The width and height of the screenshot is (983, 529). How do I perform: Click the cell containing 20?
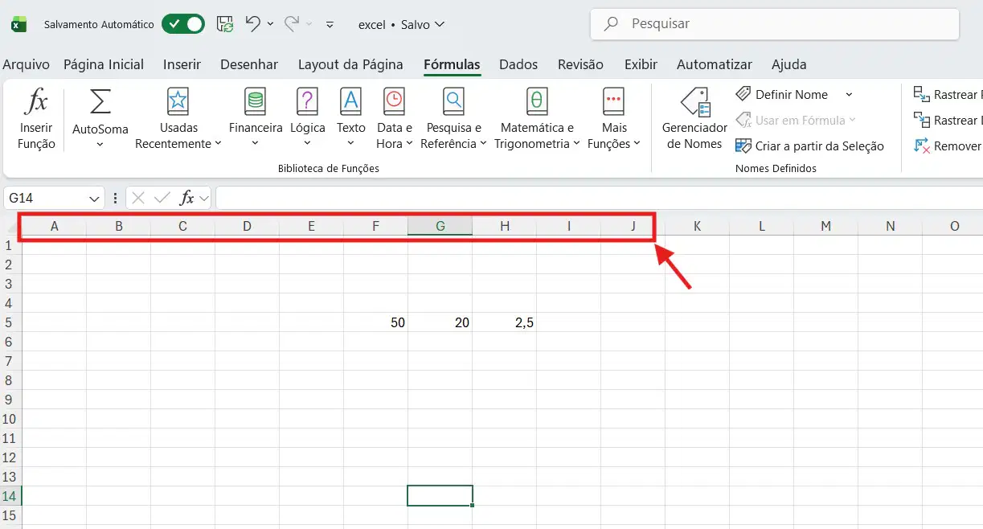(440, 322)
